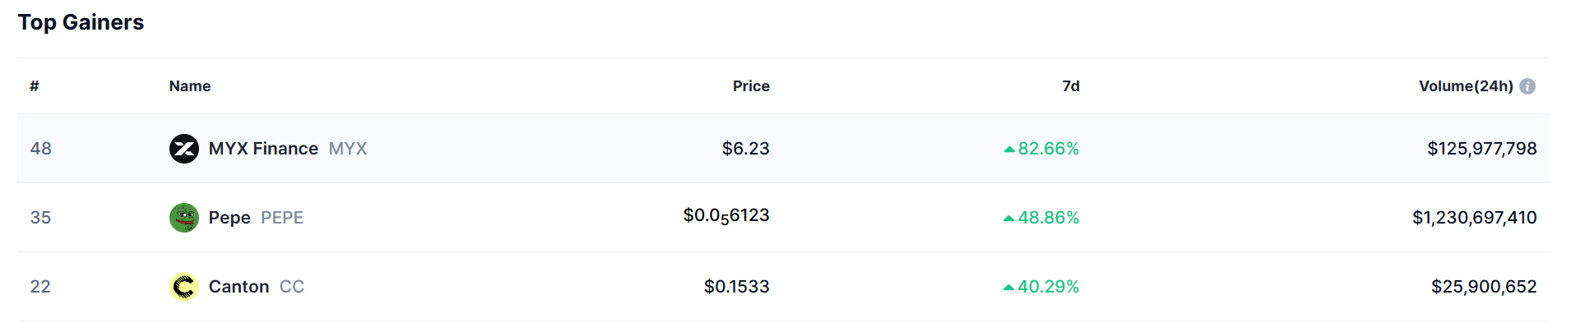Click the Canton coin logo
This screenshot has height=332, width=1576.
(183, 287)
